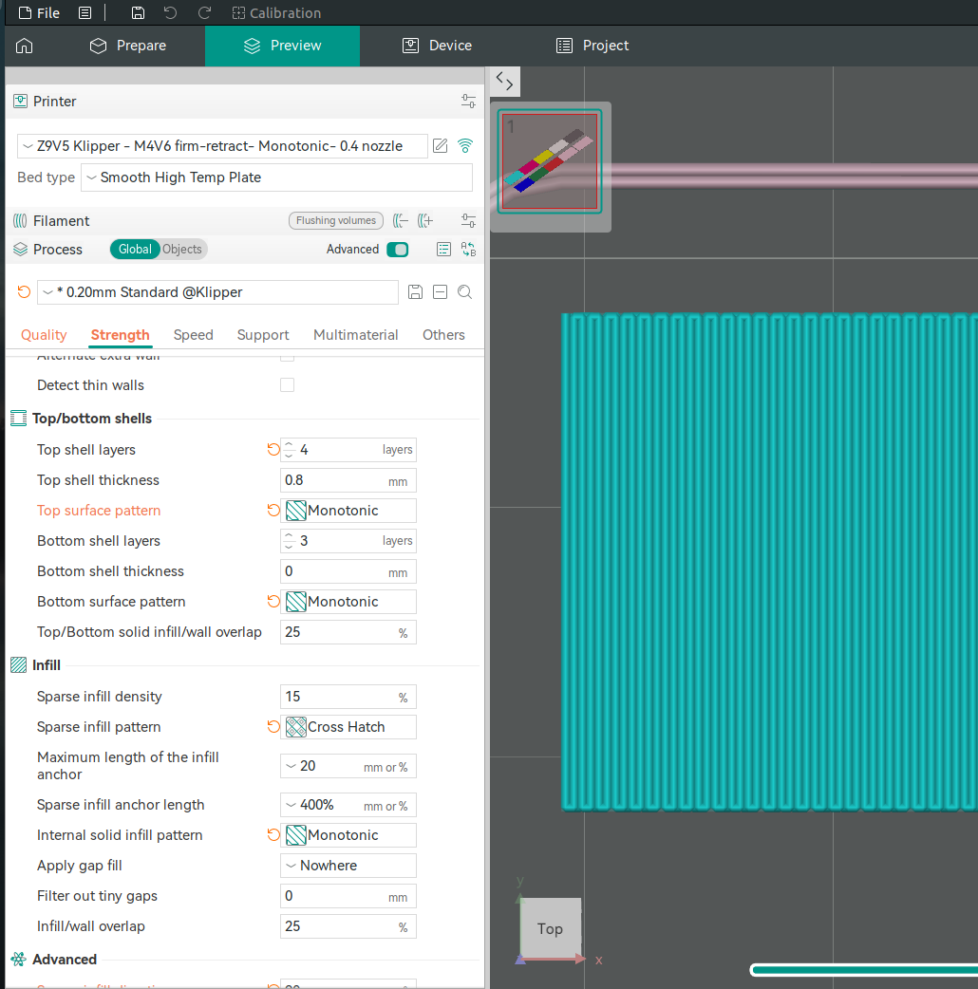The image size is (978, 989).
Task: Open the File menu
Action: coord(39,12)
